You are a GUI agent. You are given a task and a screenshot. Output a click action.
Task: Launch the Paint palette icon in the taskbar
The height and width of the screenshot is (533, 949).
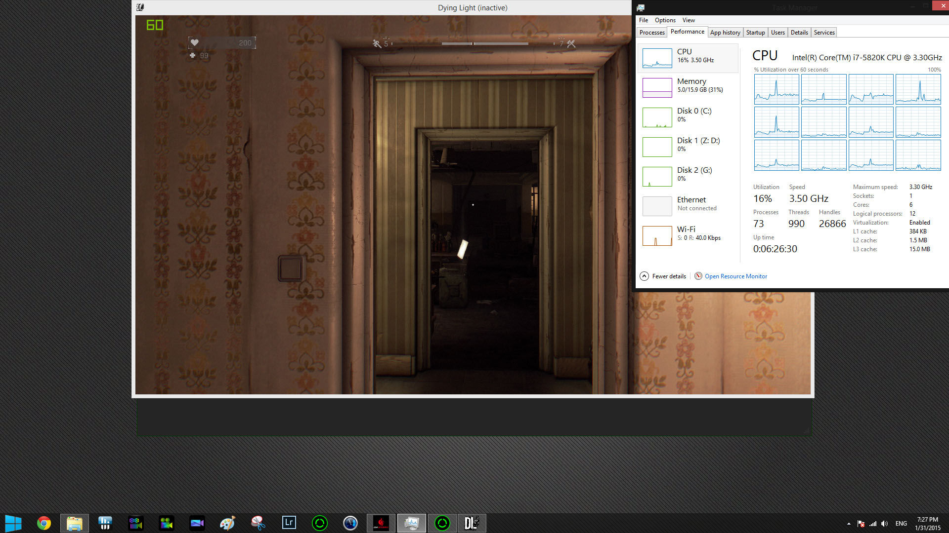(227, 523)
